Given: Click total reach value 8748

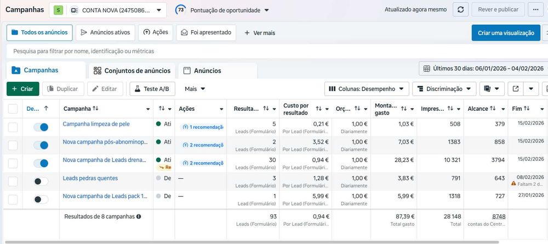Looking at the screenshot, I should (x=498, y=217).
